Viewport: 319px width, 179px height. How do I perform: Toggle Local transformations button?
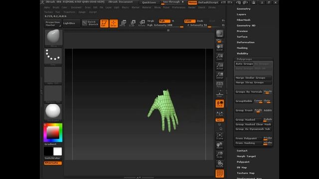(x=219, y=103)
